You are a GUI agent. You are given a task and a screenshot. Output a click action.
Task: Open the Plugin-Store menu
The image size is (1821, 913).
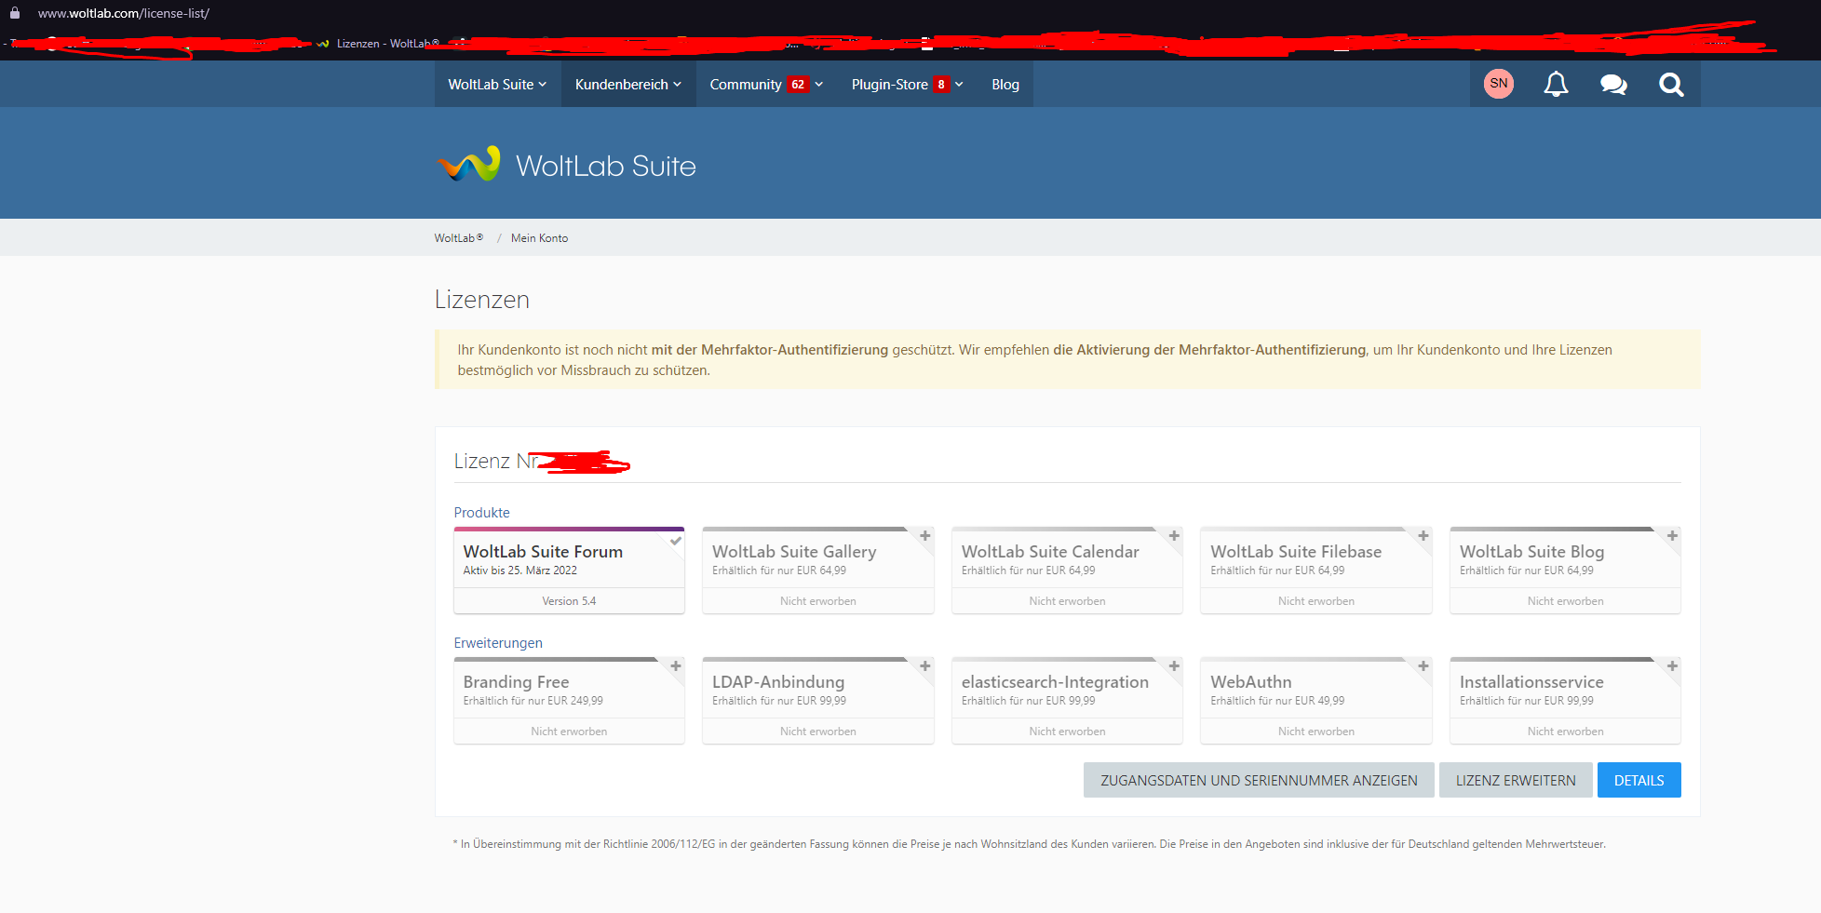coord(907,85)
